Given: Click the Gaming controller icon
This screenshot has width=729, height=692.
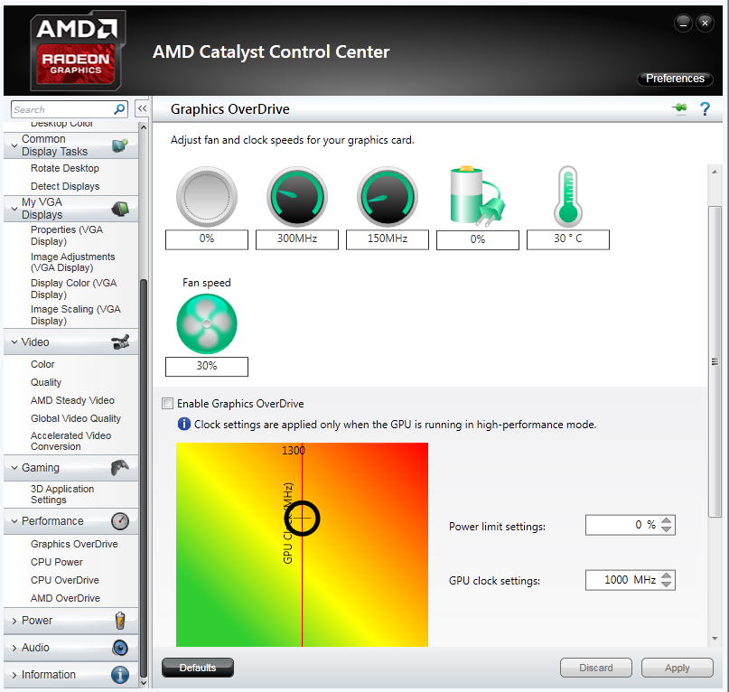Looking at the screenshot, I should coord(120,467).
